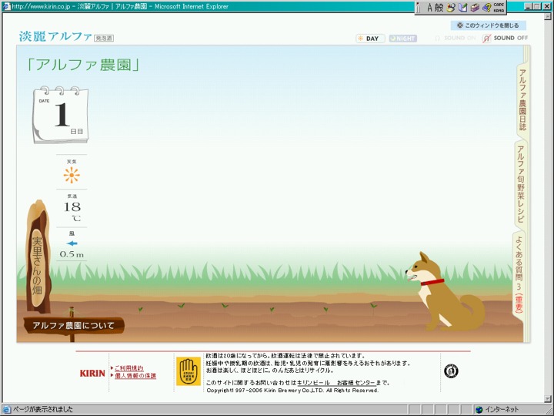Open the IME dictionary registration icon
The image size is (554, 416).
(463, 8)
